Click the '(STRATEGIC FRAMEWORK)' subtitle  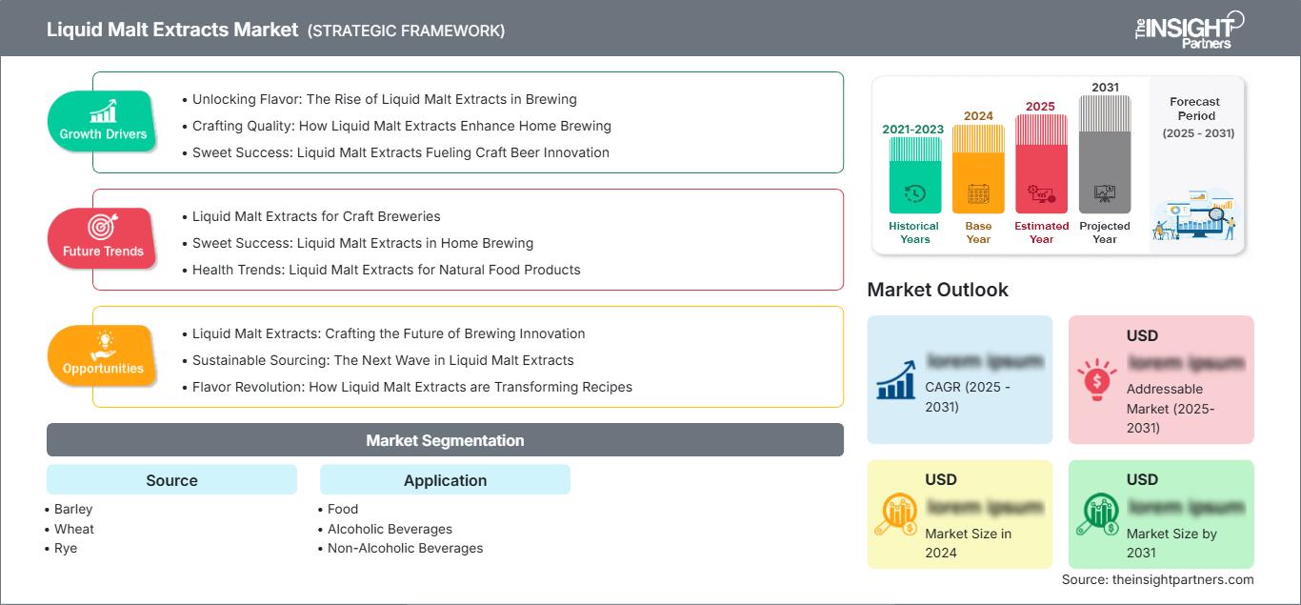[x=406, y=30]
